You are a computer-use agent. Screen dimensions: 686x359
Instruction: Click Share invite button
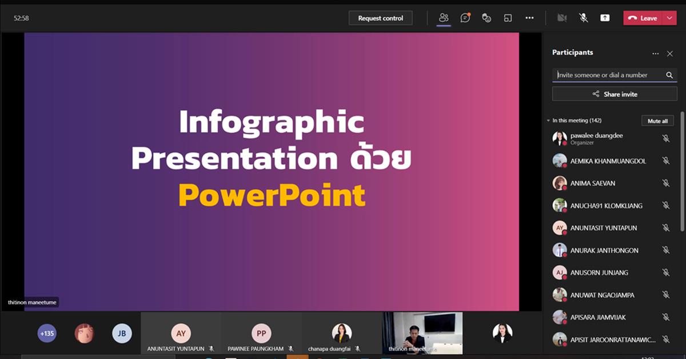[615, 94]
